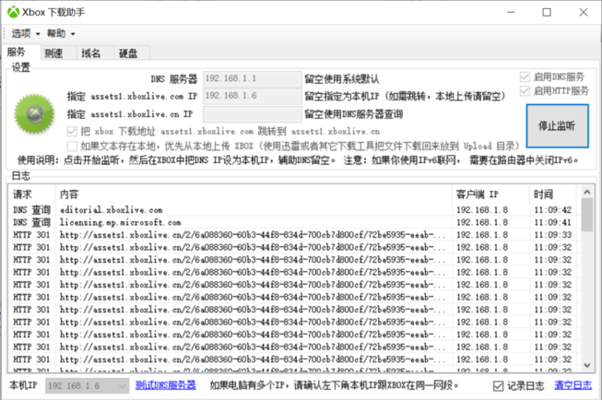
Task: Click the 清空日志 link
Action: coord(572,385)
